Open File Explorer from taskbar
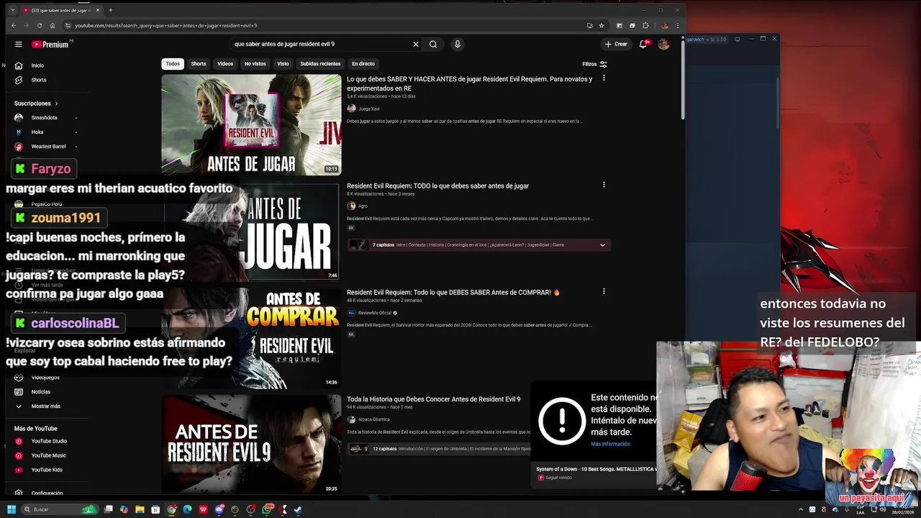This screenshot has width=921, height=518. coord(140,509)
